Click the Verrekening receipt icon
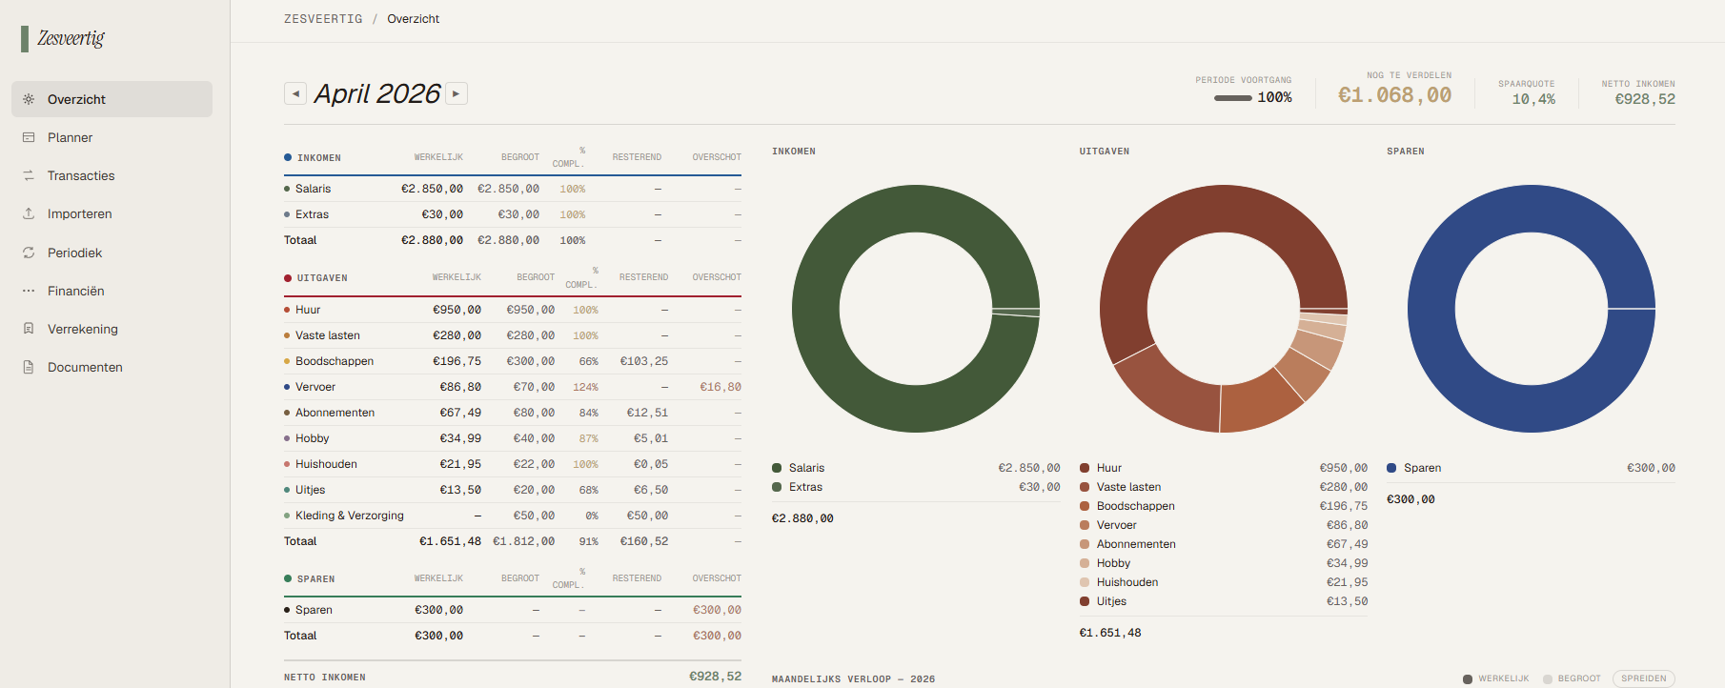This screenshot has width=1725, height=688. coord(29,329)
